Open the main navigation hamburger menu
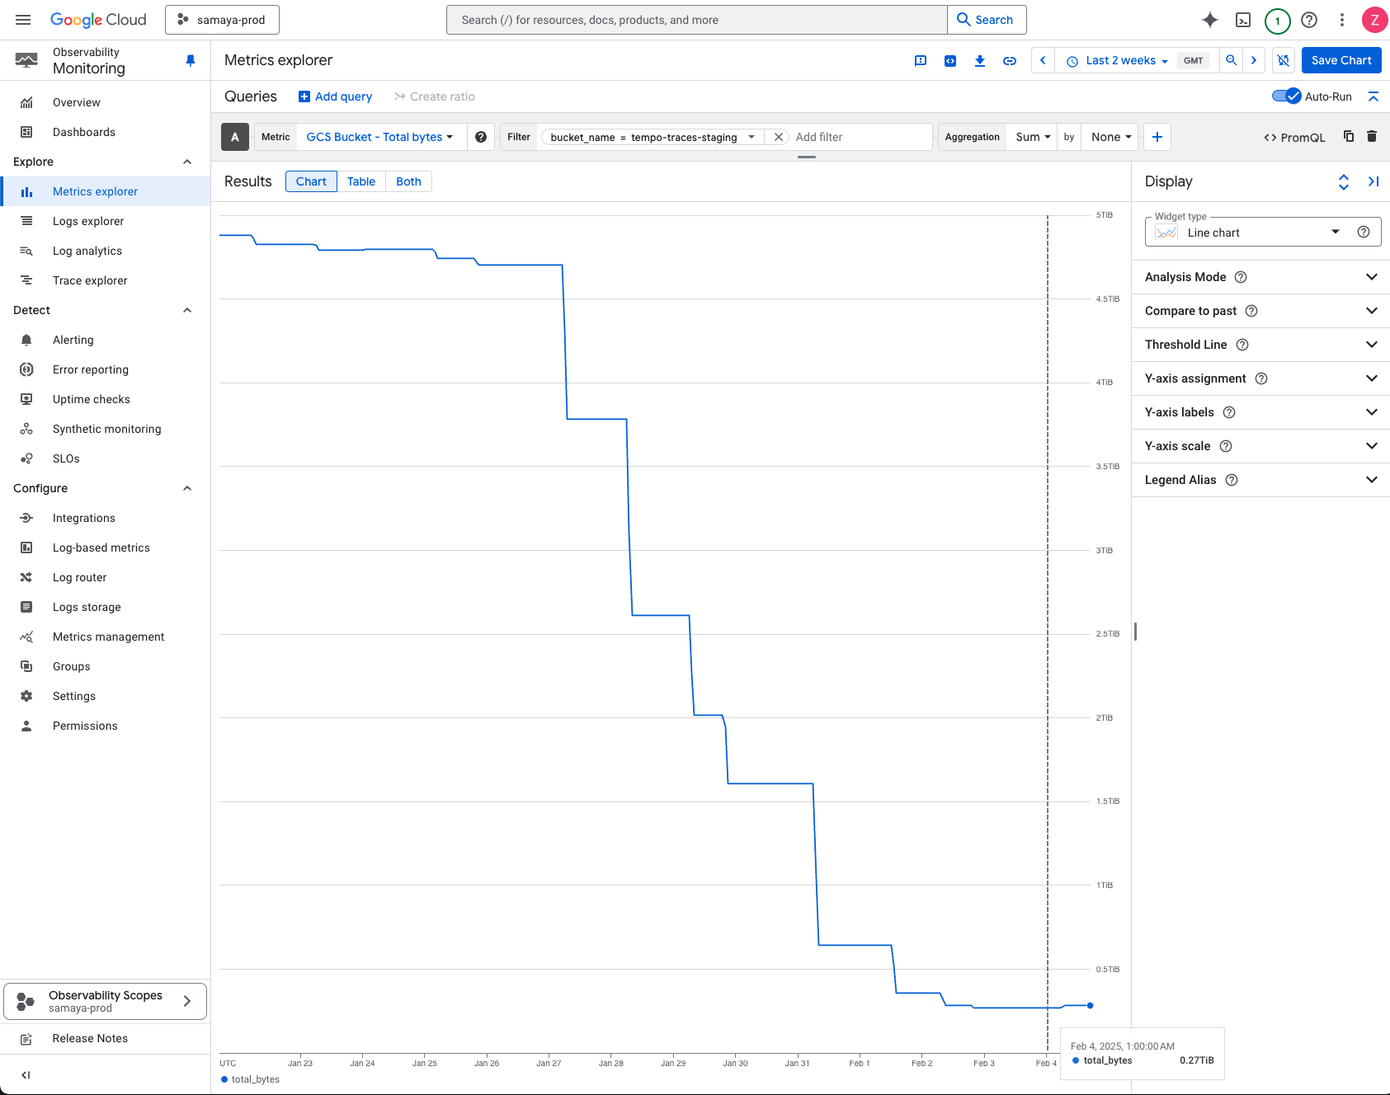This screenshot has width=1390, height=1095. [x=23, y=20]
